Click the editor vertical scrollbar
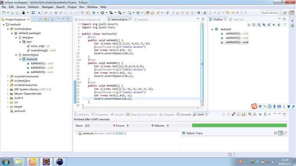Image resolution: width=296 pixels, height=166 pixels. point(202,64)
